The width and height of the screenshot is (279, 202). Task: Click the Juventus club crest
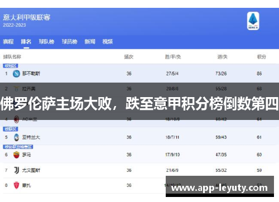pyautogui.click(x=17, y=170)
